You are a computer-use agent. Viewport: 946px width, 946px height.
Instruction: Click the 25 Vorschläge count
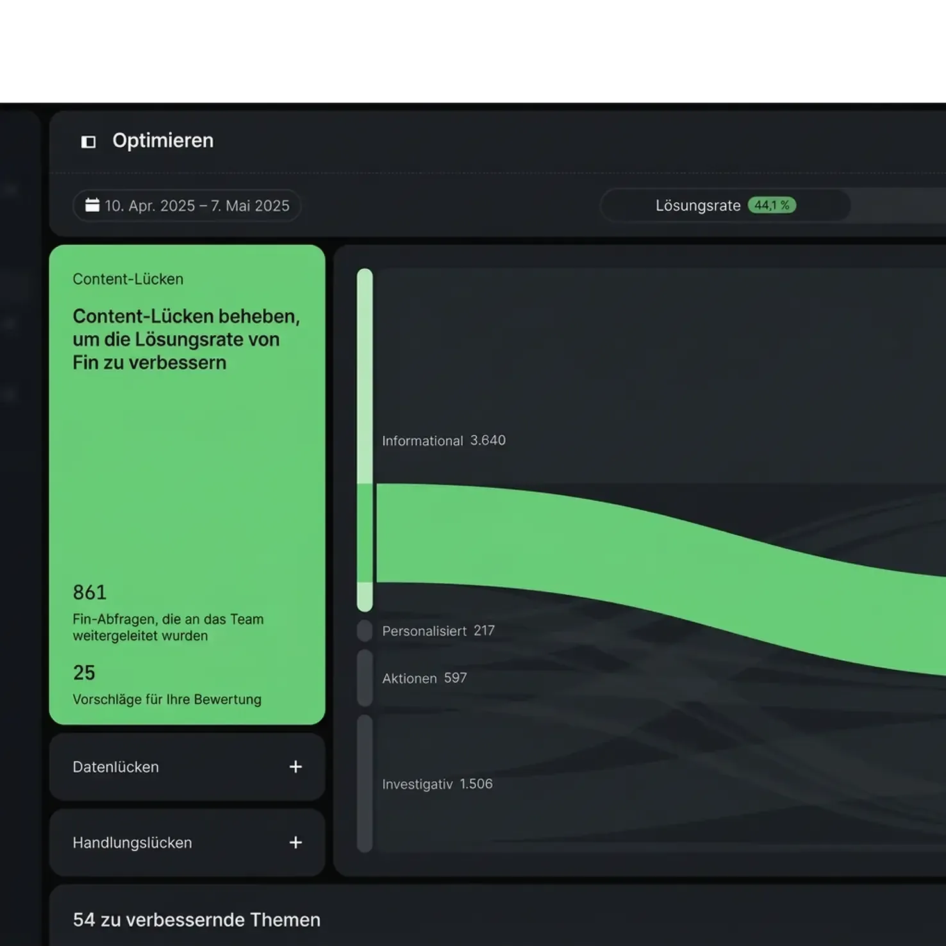pyautogui.click(x=84, y=672)
